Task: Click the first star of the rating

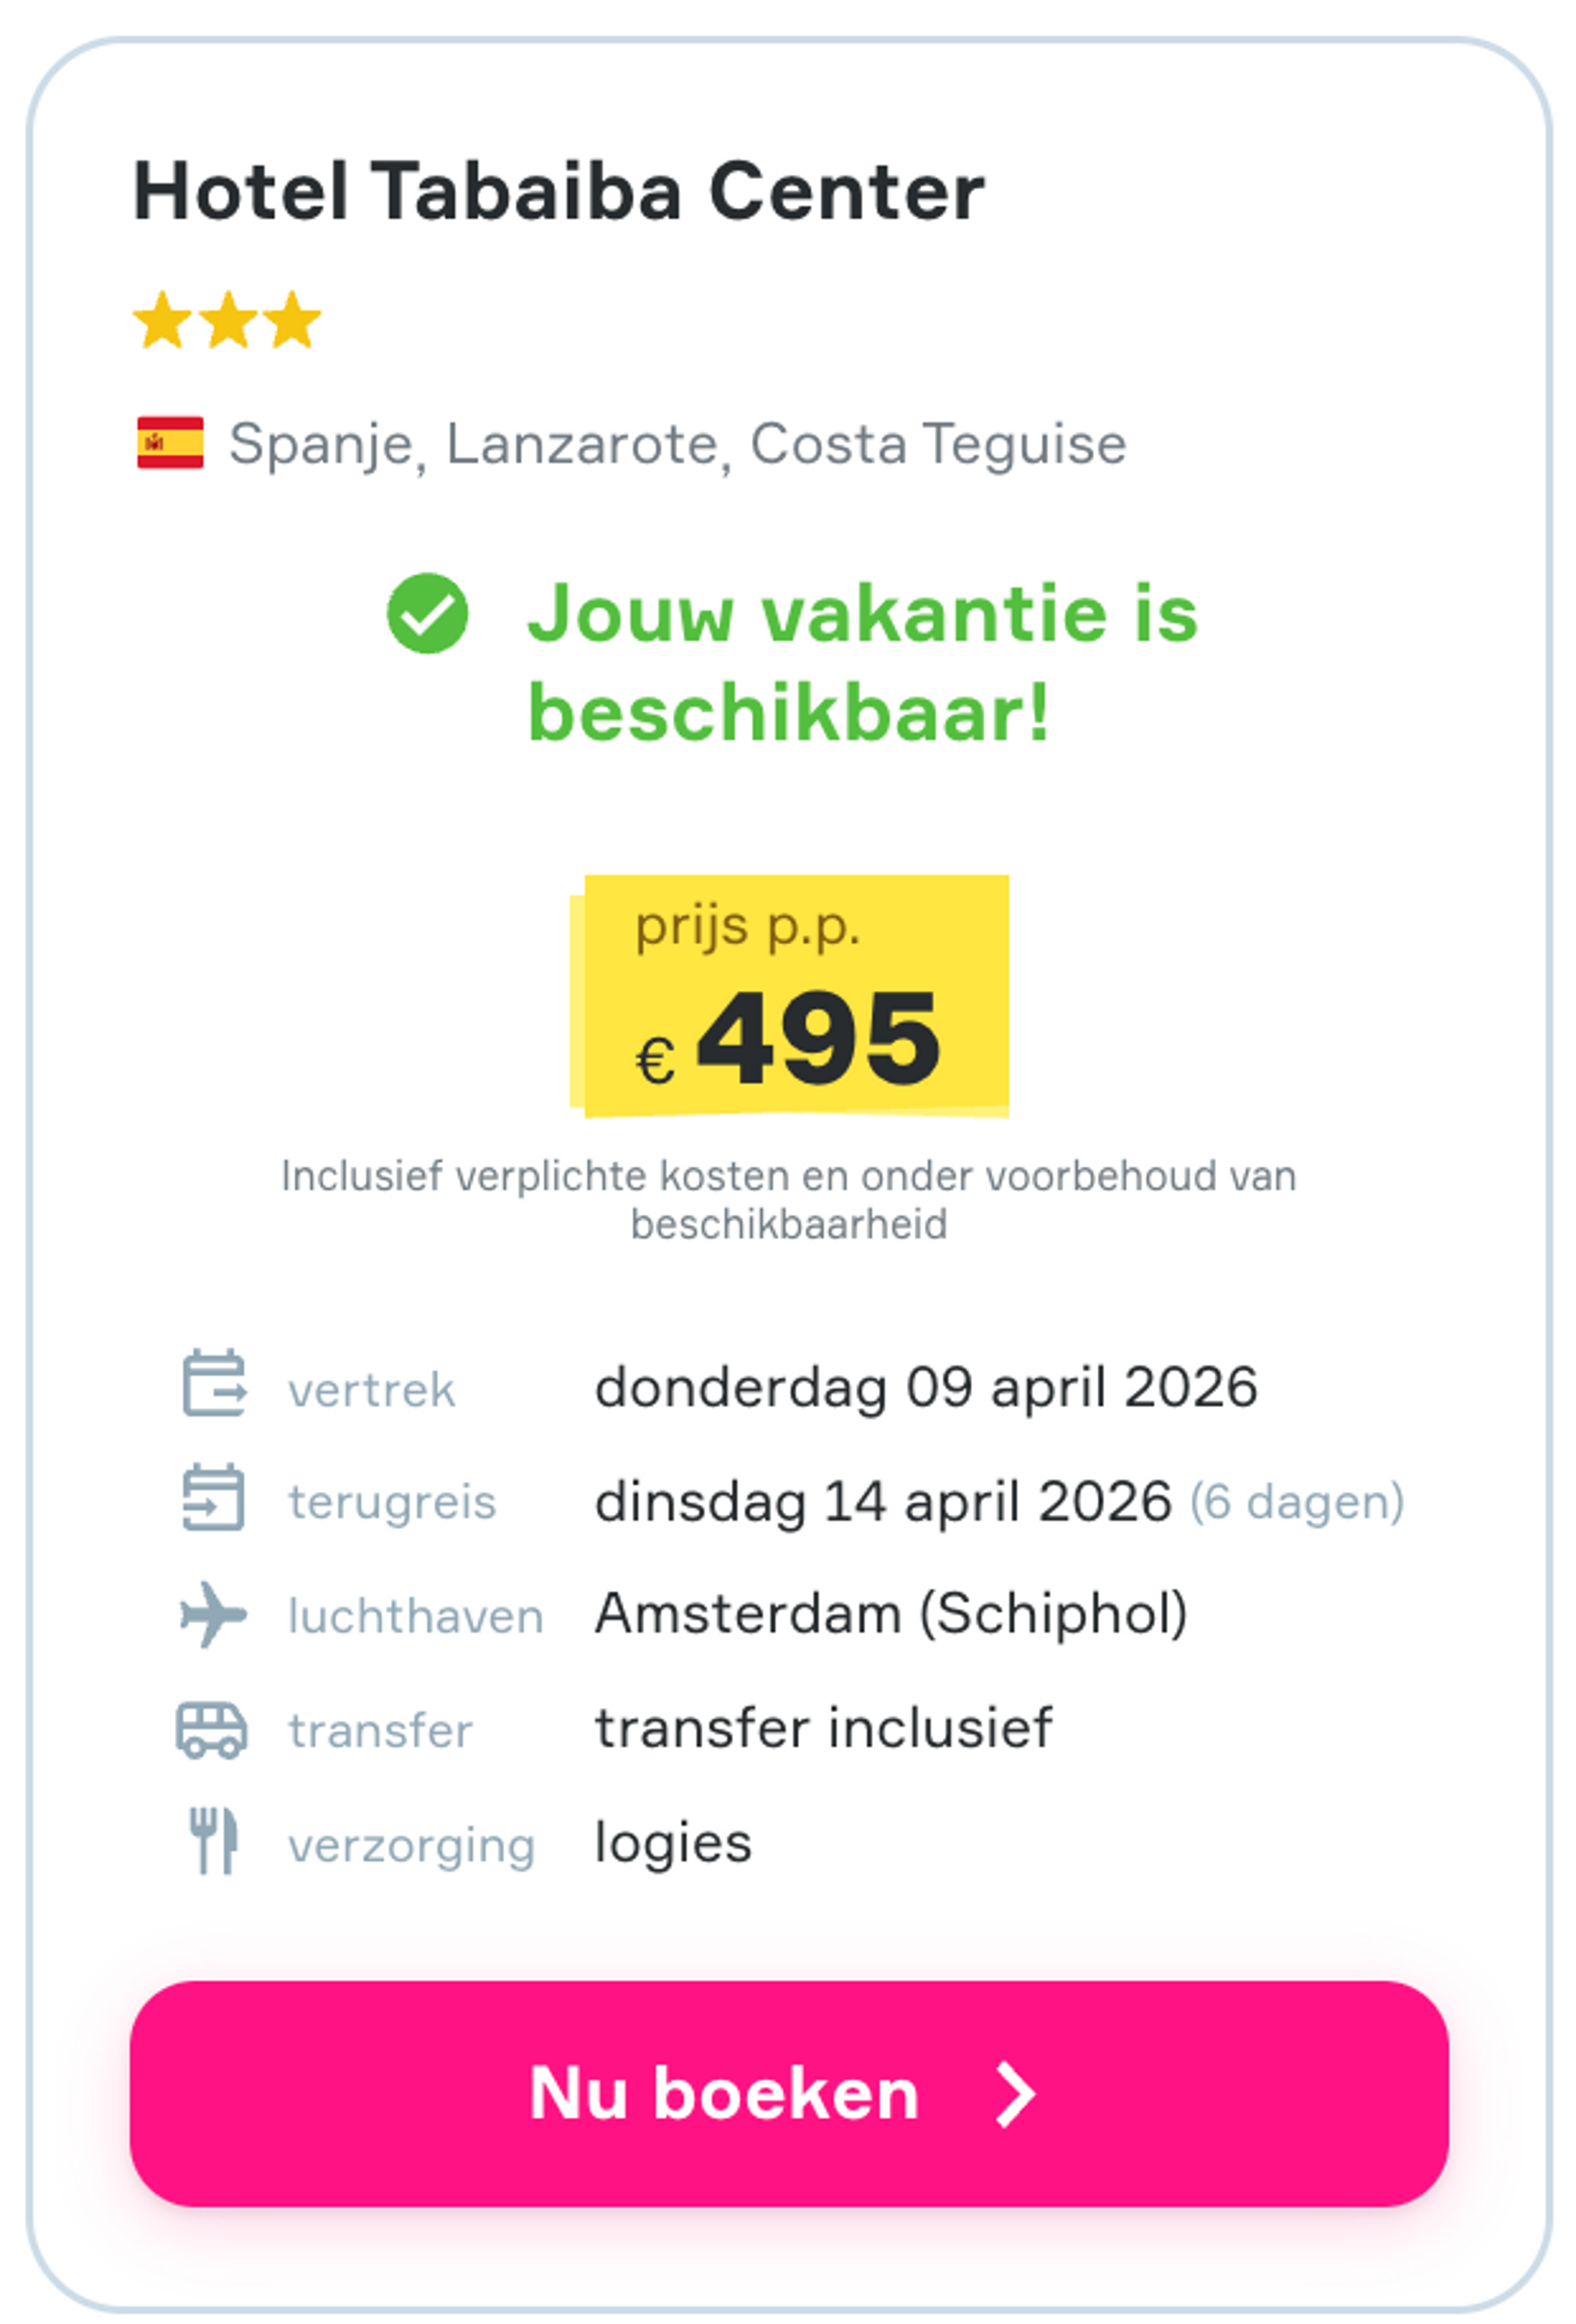Action: [163, 320]
